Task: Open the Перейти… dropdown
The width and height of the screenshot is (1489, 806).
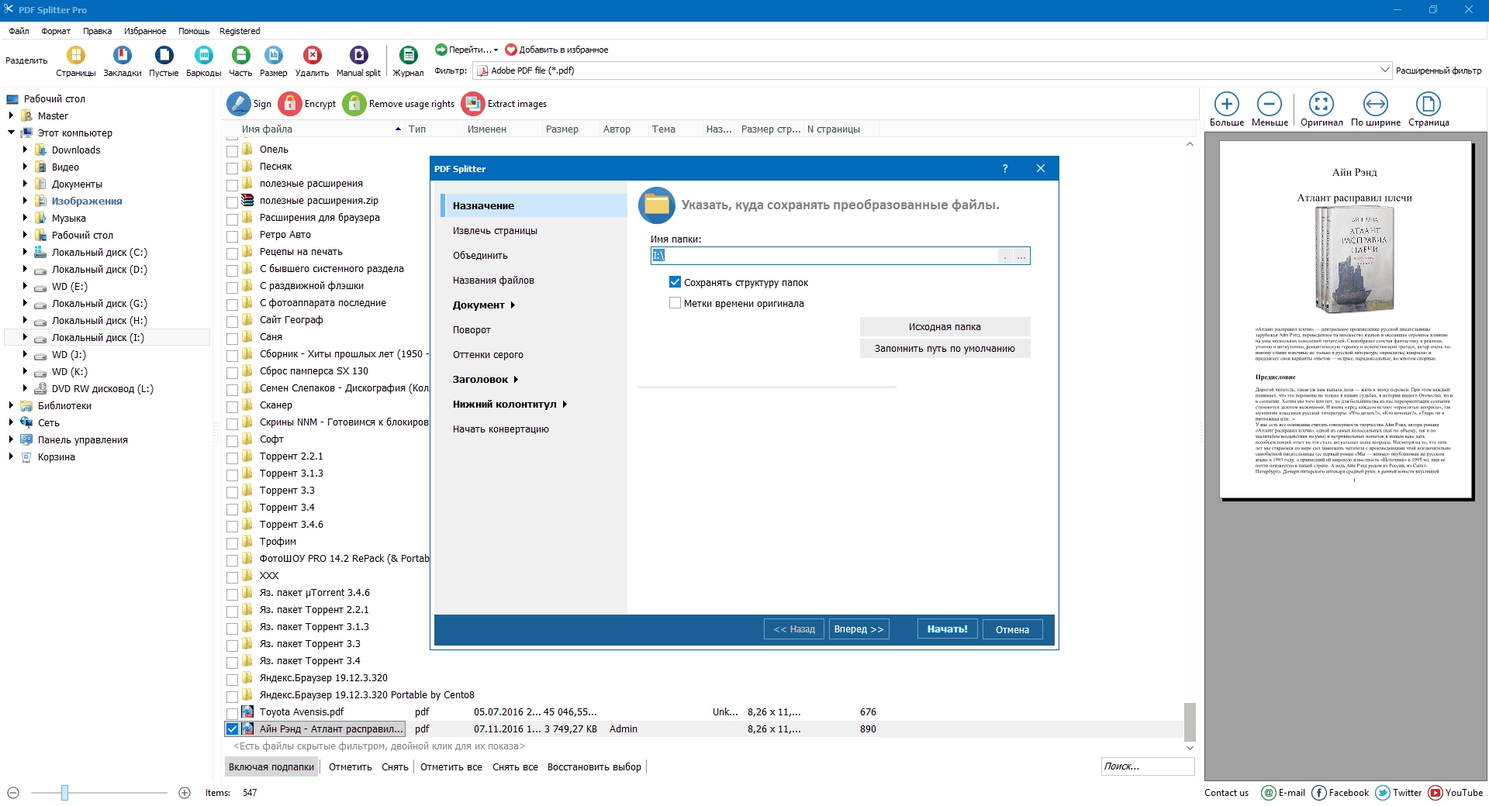Action: pyautogui.click(x=467, y=50)
